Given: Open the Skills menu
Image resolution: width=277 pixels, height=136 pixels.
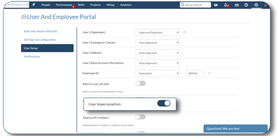Looking at the screenshot, I should coord(81,5).
